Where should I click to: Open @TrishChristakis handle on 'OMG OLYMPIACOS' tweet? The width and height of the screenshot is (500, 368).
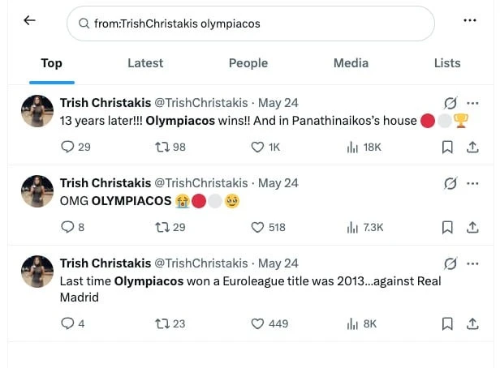click(x=201, y=183)
